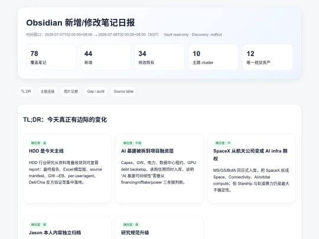Click the 确信度：高 badge on HDD card
Image resolution: width=319 pixels, height=239 pixels.
(38, 143)
